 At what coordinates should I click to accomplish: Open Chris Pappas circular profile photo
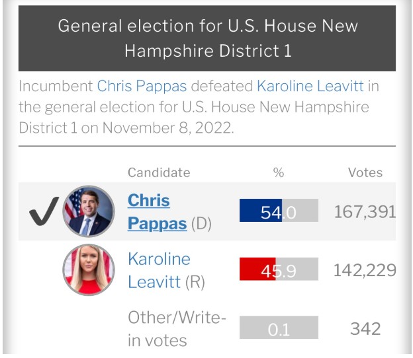[89, 211]
